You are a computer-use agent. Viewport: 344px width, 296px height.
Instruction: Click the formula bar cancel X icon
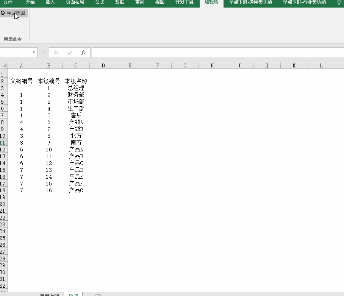pos(56,53)
